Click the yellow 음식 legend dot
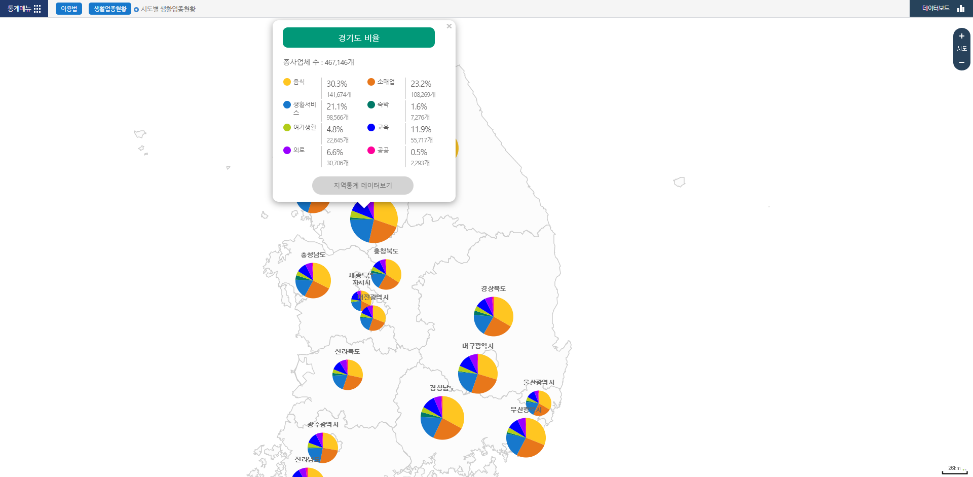 (287, 82)
